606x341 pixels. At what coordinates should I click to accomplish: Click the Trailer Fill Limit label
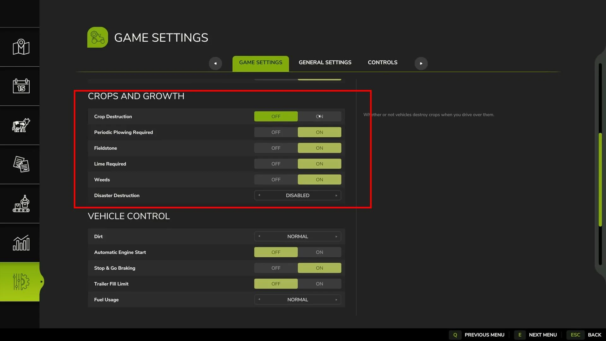(111, 284)
